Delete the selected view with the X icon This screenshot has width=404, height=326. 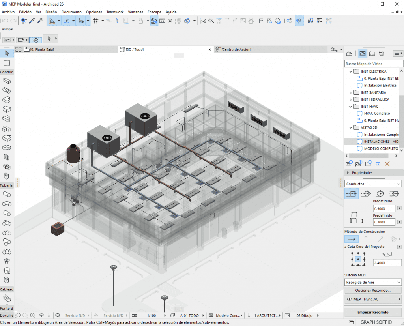pos(387,163)
